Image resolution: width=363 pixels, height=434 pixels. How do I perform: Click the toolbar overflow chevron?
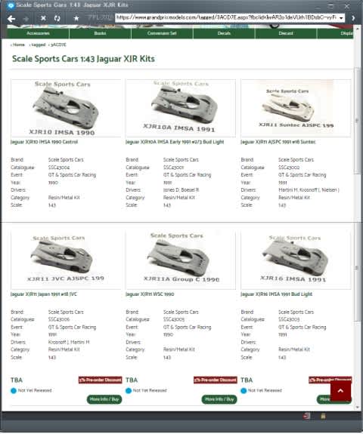tap(353, 18)
